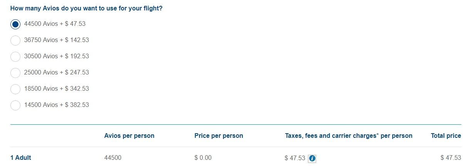The height and width of the screenshot is (166, 466).
Task: Click the '$ 382.53' text in the option label
Action: pos(77,105)
